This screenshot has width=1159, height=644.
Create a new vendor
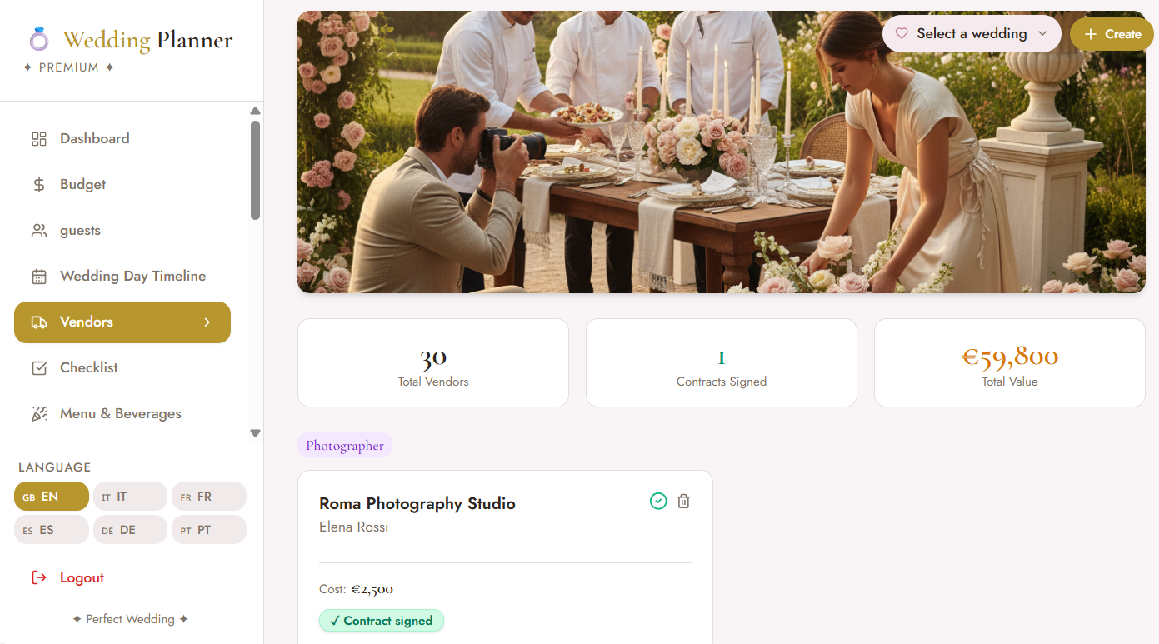[1112, 34]
